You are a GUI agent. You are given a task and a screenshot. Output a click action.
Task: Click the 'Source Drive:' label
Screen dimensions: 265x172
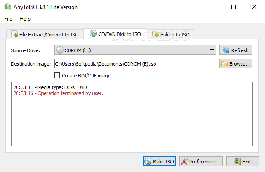(26, 50)
